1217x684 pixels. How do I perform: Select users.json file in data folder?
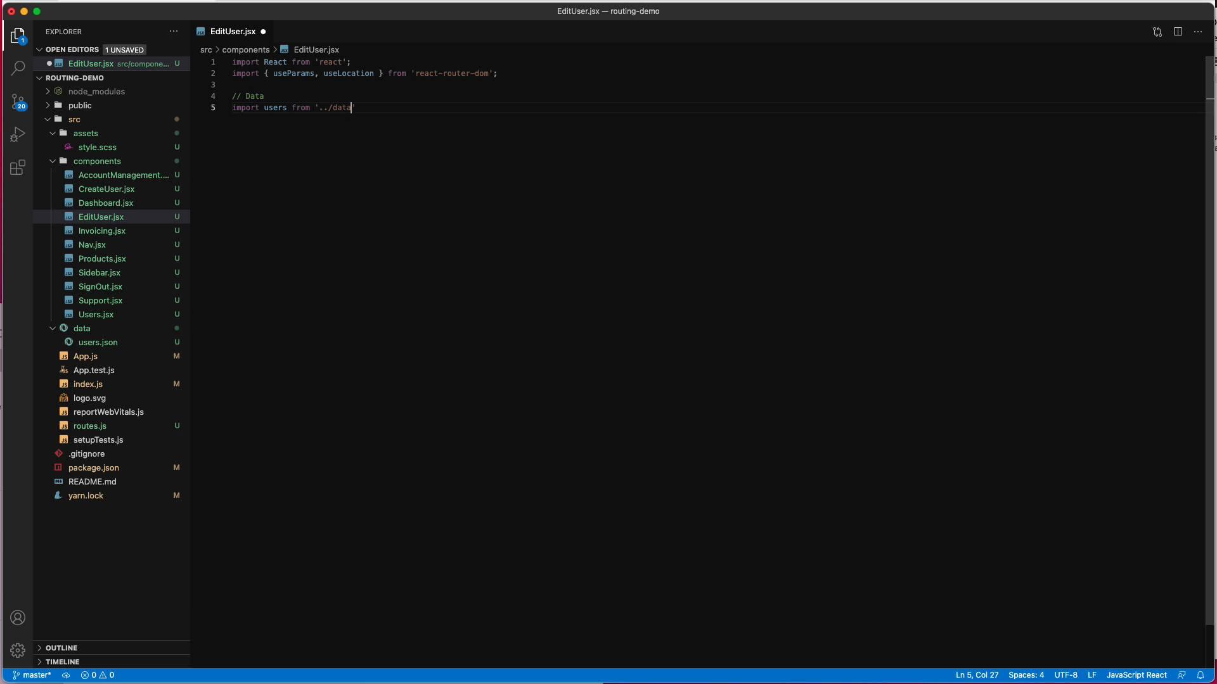coord(98,343)
